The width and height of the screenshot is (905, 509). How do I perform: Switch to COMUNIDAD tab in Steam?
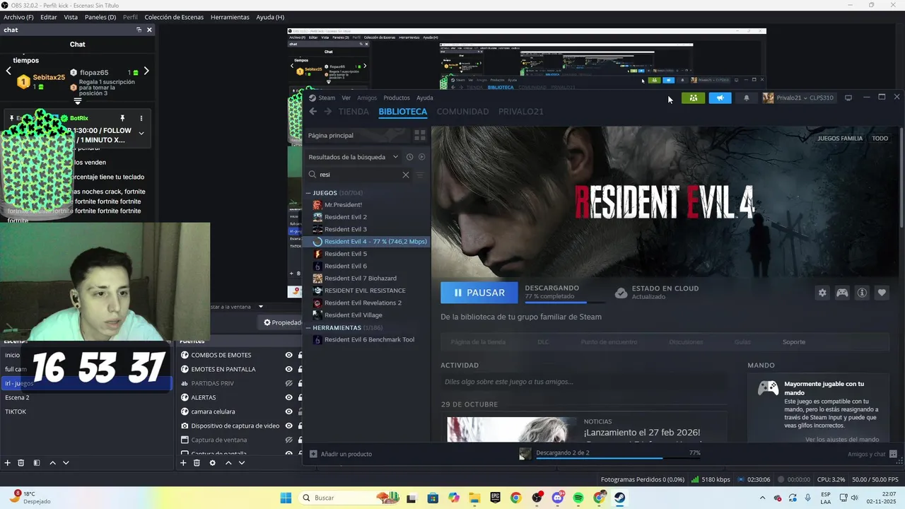point(462,112)
